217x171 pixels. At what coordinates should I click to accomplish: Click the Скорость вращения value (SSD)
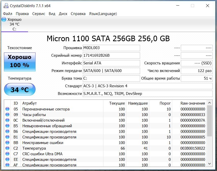pyautogui.click(x=197, y=63)
